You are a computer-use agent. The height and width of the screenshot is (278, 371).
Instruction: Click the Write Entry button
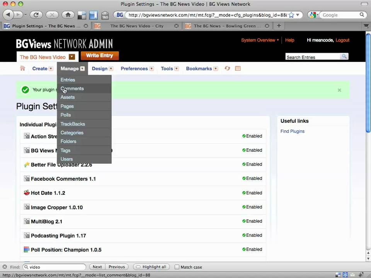[100, 56]
